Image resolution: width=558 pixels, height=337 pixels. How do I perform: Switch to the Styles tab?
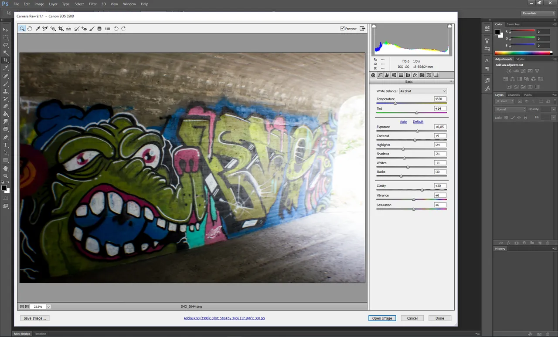[521, 59]
